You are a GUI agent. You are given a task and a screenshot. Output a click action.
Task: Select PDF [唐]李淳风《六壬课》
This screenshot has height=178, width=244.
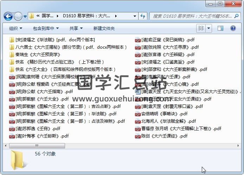163,77
